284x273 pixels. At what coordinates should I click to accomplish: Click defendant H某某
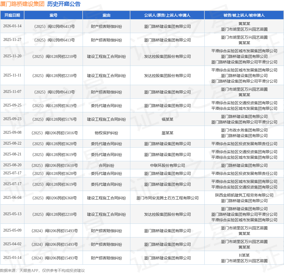(244, 255)
